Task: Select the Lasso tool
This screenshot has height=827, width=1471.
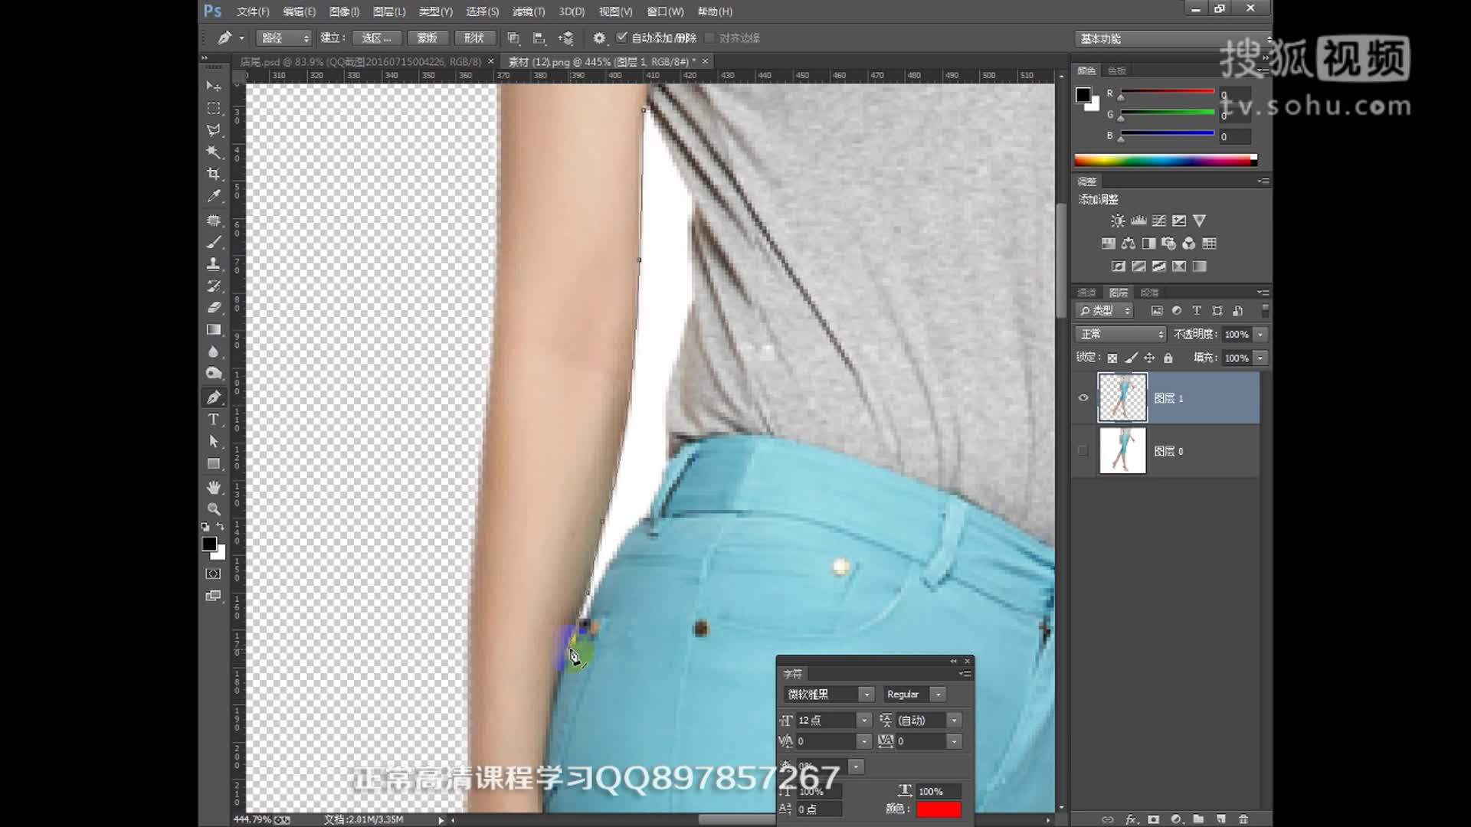Action: 214,130
